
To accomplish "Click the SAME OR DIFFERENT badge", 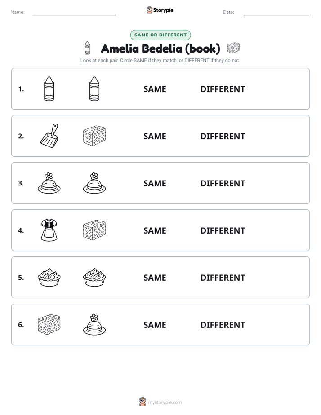I will [x=160, y=35].
